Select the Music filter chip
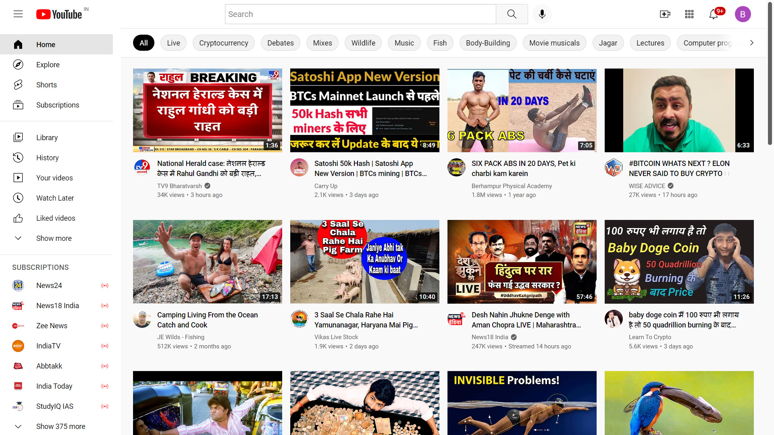This screenshot has height=435, width=774. [404, 43]
